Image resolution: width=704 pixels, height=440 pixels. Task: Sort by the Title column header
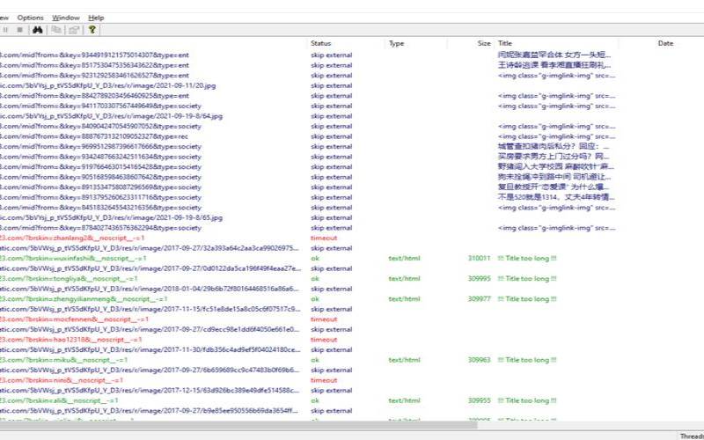click(505, 43)
